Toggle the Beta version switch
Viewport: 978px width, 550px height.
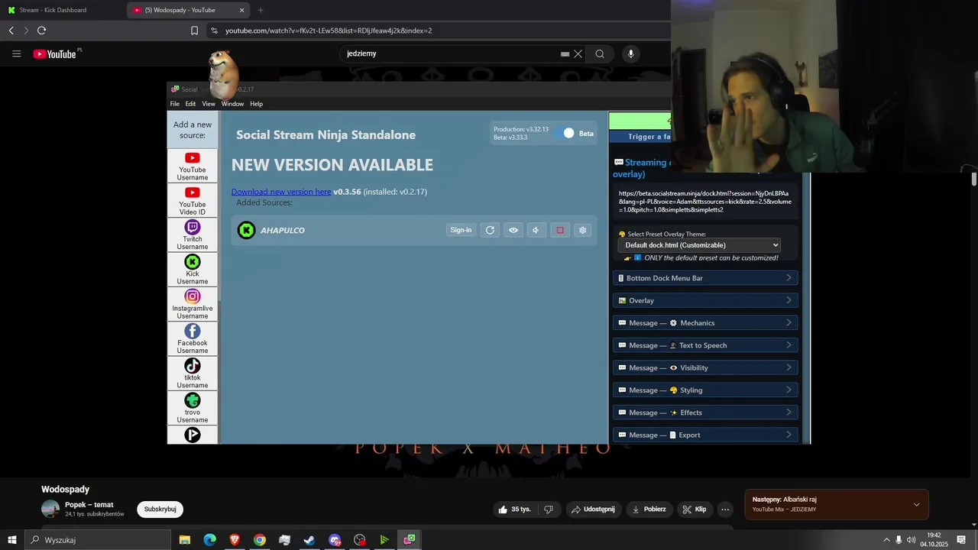click(x=565, y=133)
